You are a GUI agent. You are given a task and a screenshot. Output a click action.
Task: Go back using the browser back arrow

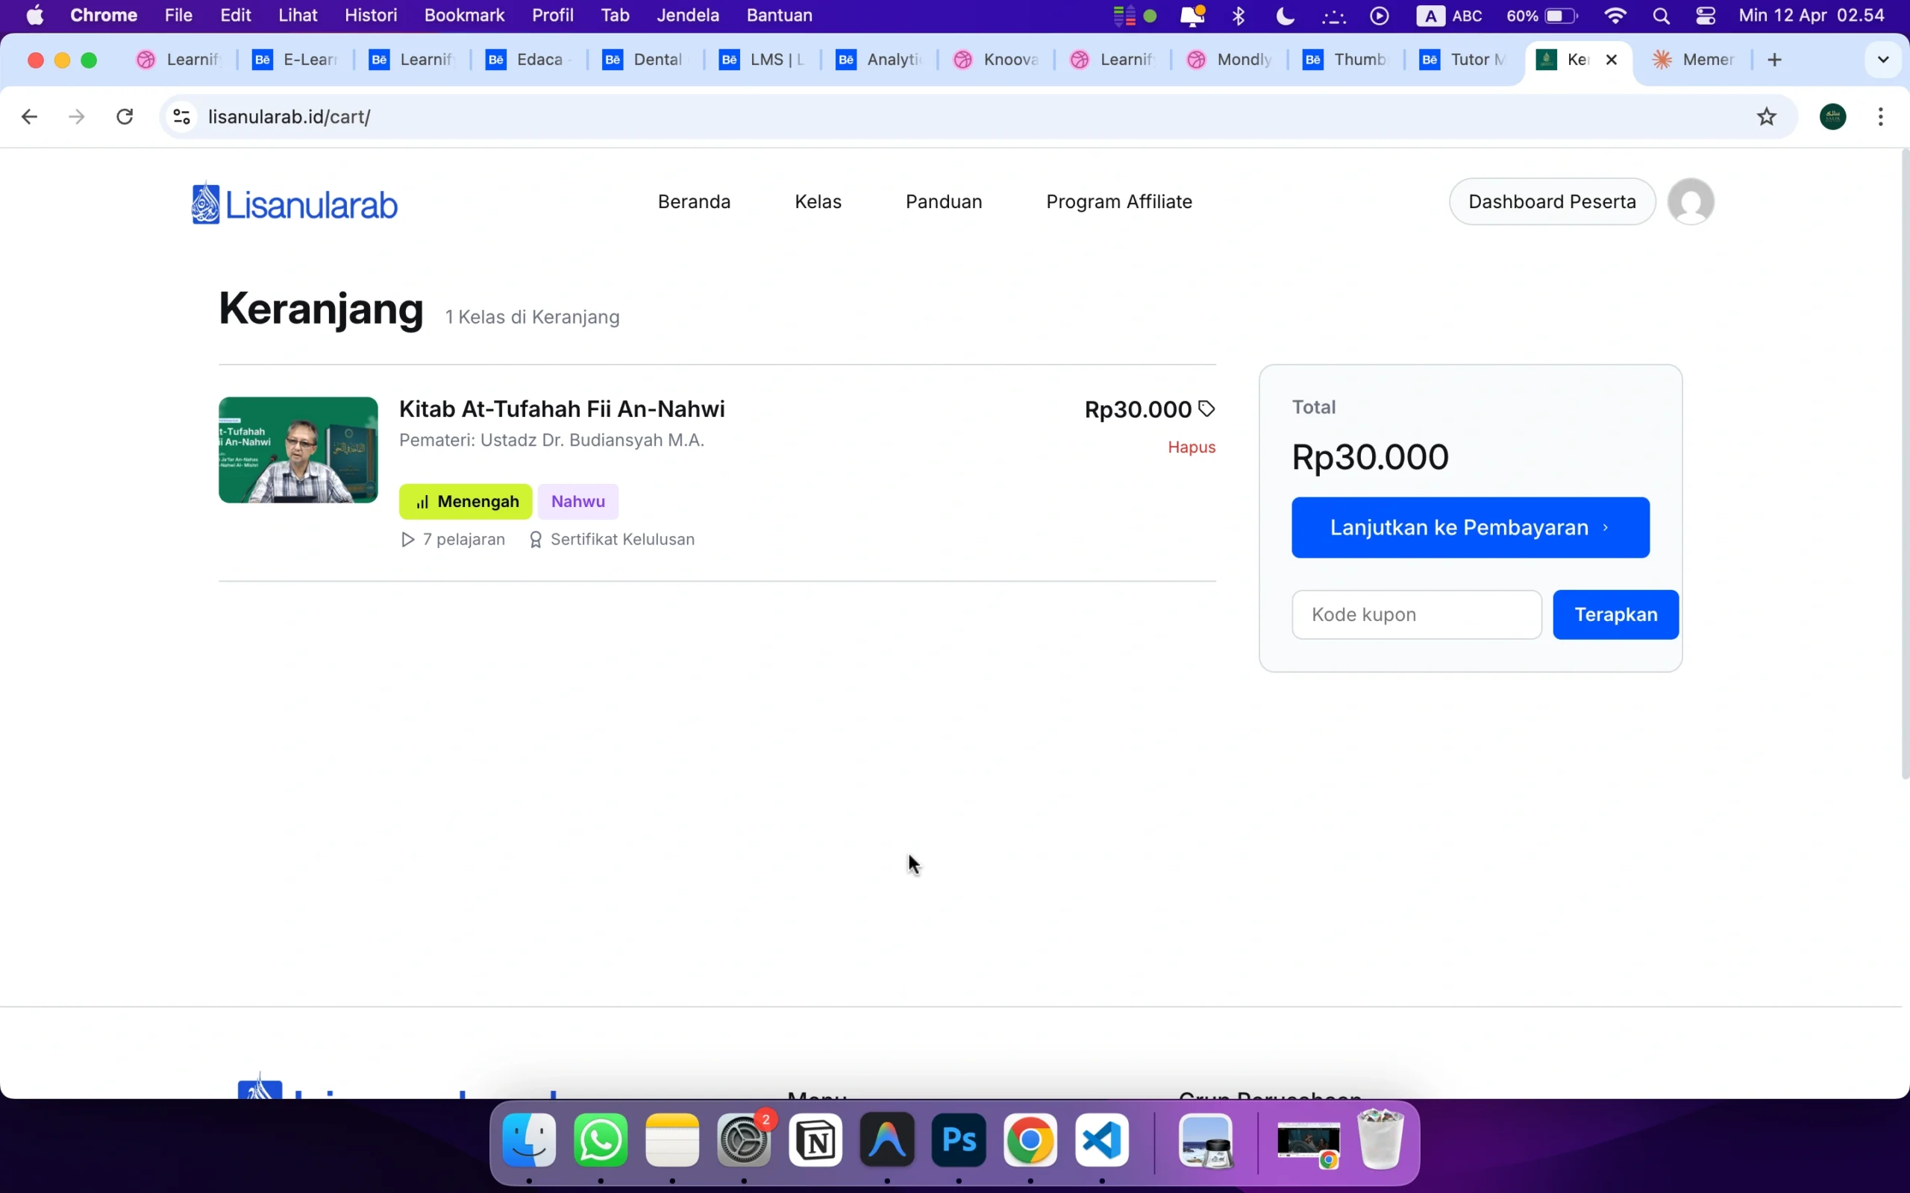(x=29, y=116)
